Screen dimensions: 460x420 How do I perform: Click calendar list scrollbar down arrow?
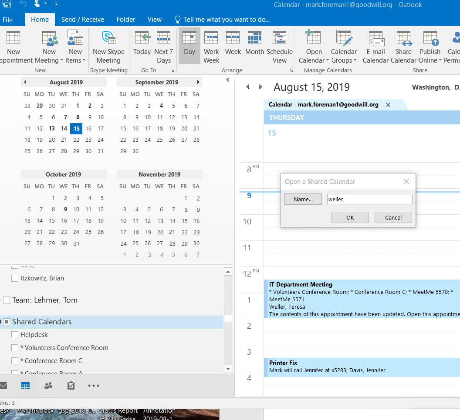click(x=228, y=369)
